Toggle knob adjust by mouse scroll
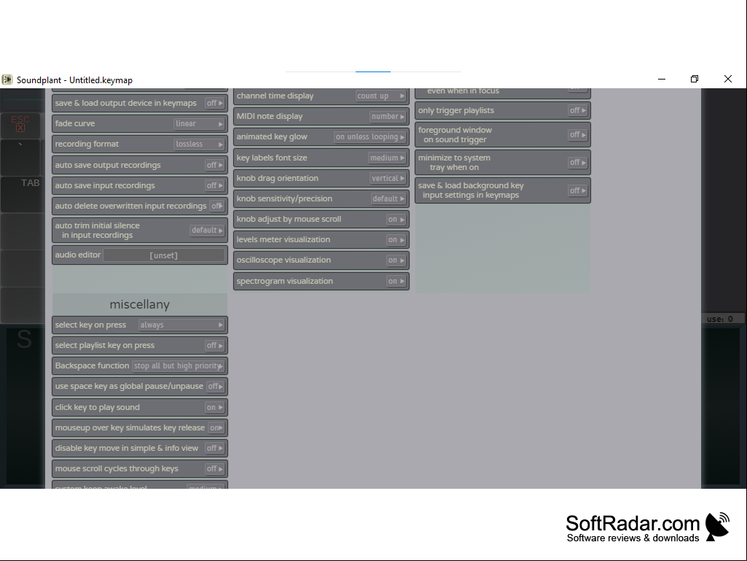The height and width of the screenshot is (561, 747). pos(396,220)
